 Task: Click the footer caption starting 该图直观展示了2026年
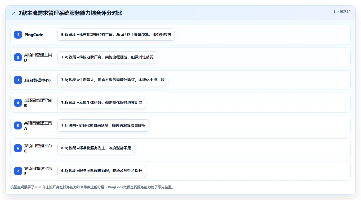[92, 187]
